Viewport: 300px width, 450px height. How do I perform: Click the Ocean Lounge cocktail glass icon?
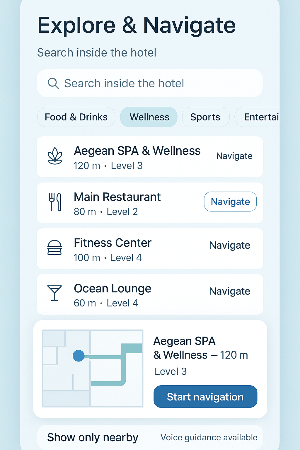point(54,293)
